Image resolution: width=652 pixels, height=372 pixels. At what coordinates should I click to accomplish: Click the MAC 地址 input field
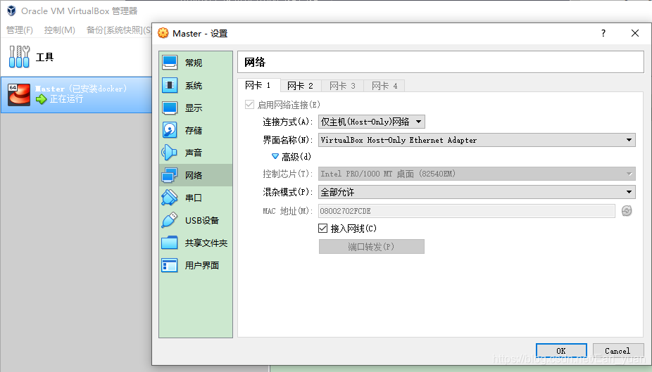pos(467,211)
